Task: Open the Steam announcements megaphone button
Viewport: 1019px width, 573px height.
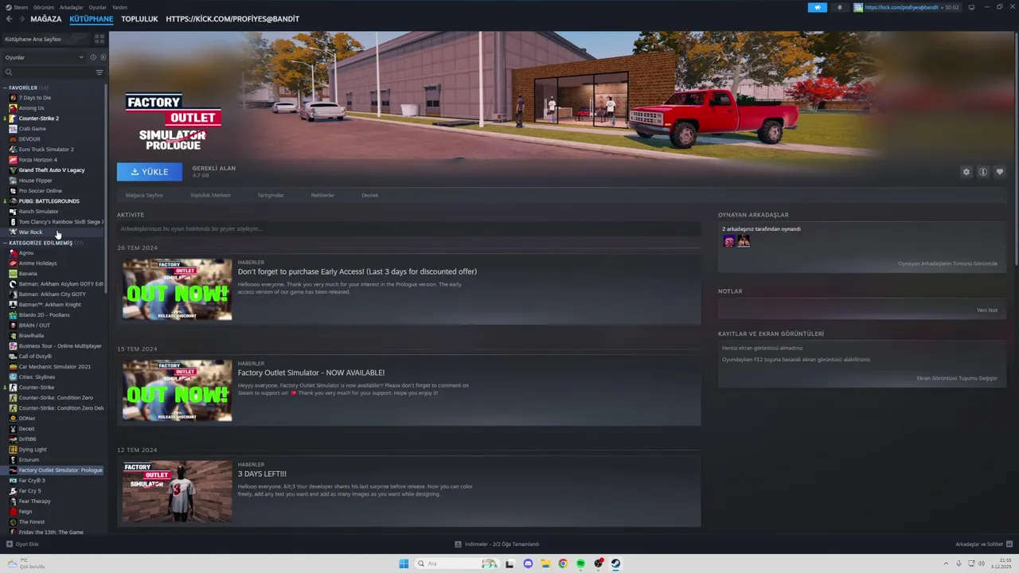Action: click(818, 7)
